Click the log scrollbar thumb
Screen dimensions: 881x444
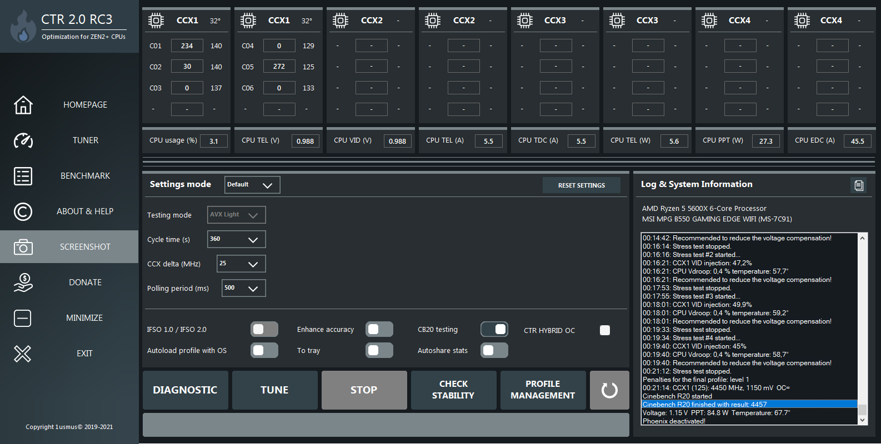(x=862, y=410)
